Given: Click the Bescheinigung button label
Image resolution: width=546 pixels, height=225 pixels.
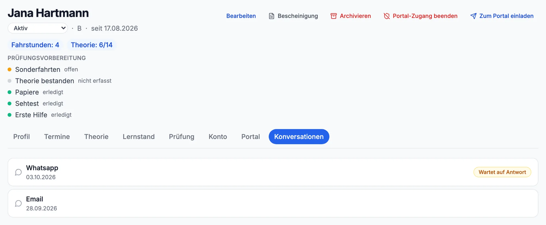Looking at the screenshot, I should pyautogui.click(x=298, y=16).
